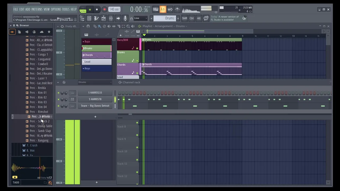Select the Chords pattern in picker
This screenshot has width=340, height=191.
coord(97,55)
